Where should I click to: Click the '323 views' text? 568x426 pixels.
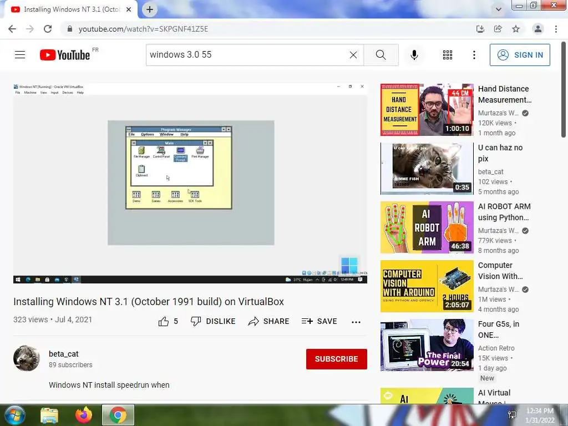[31, 319]
